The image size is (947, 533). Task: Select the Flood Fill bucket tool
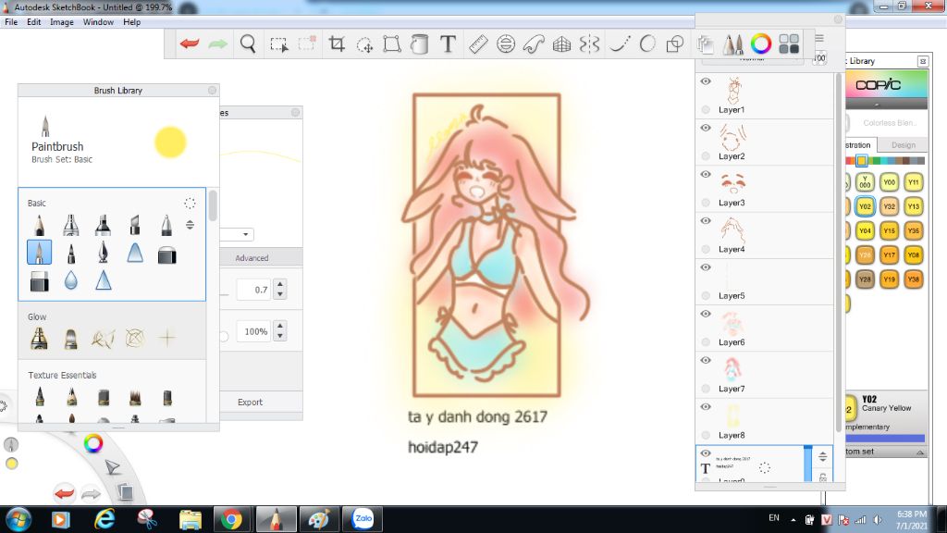(419, 44)
